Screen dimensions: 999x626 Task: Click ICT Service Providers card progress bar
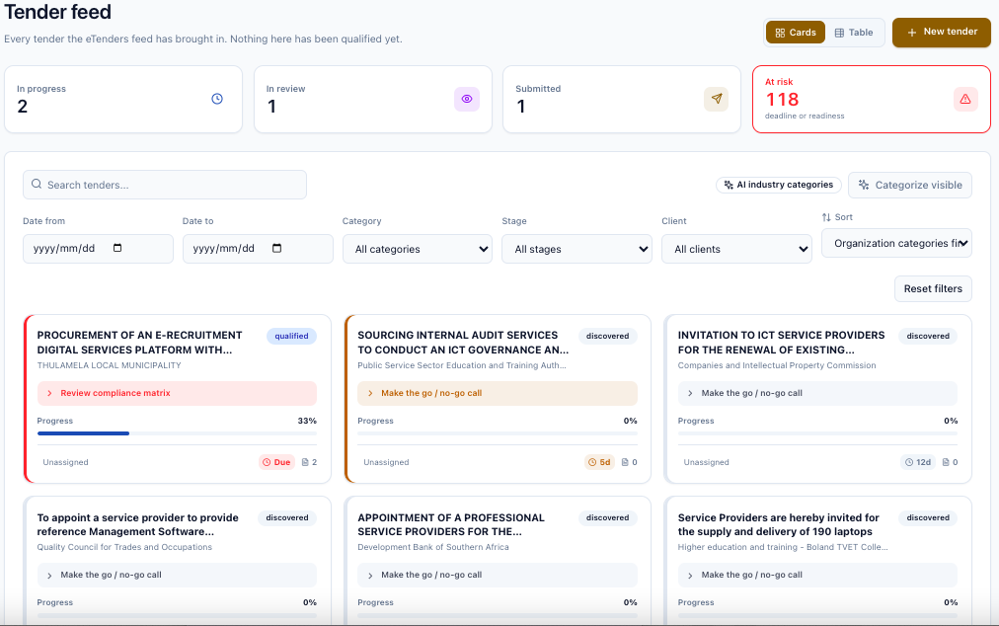817,433
